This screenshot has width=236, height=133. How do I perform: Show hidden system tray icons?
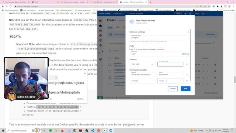[x=206, y=130]
